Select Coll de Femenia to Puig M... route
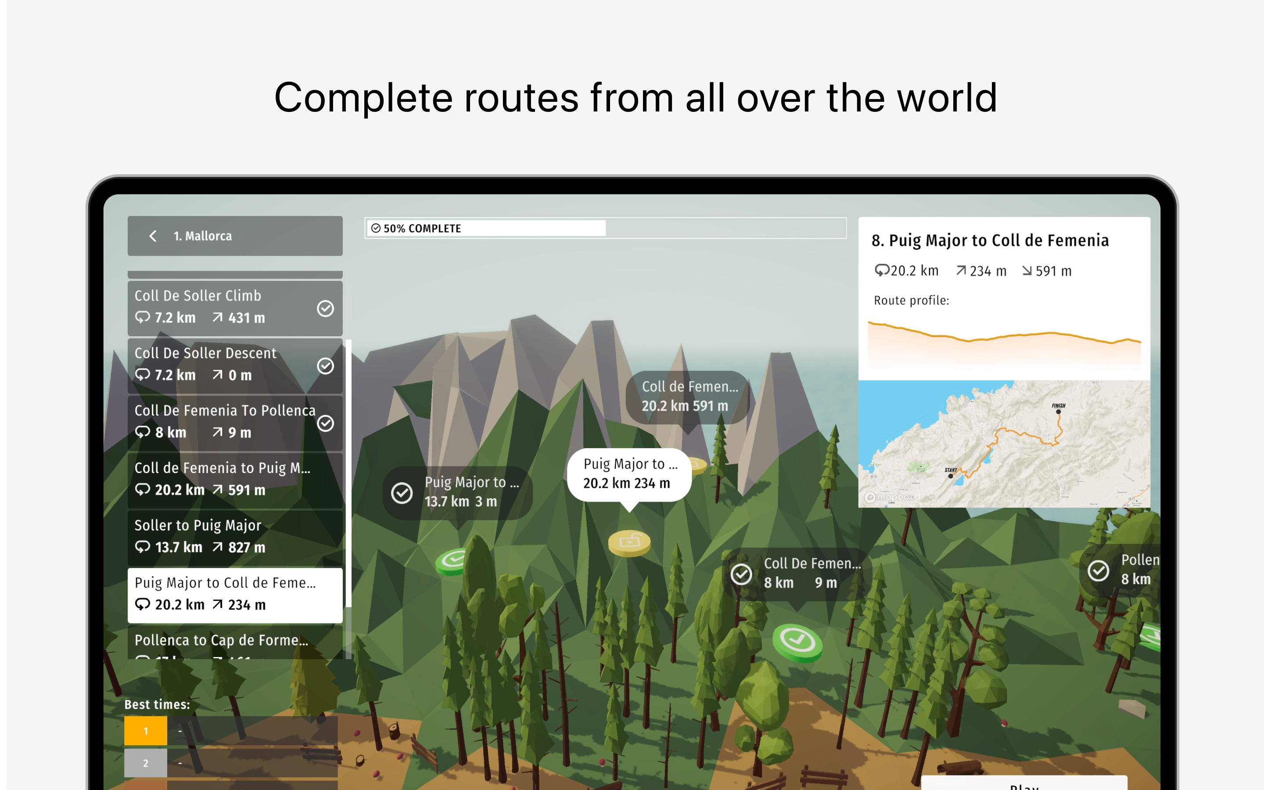This screenshot has height=790, width=1264. coord(235,481)
